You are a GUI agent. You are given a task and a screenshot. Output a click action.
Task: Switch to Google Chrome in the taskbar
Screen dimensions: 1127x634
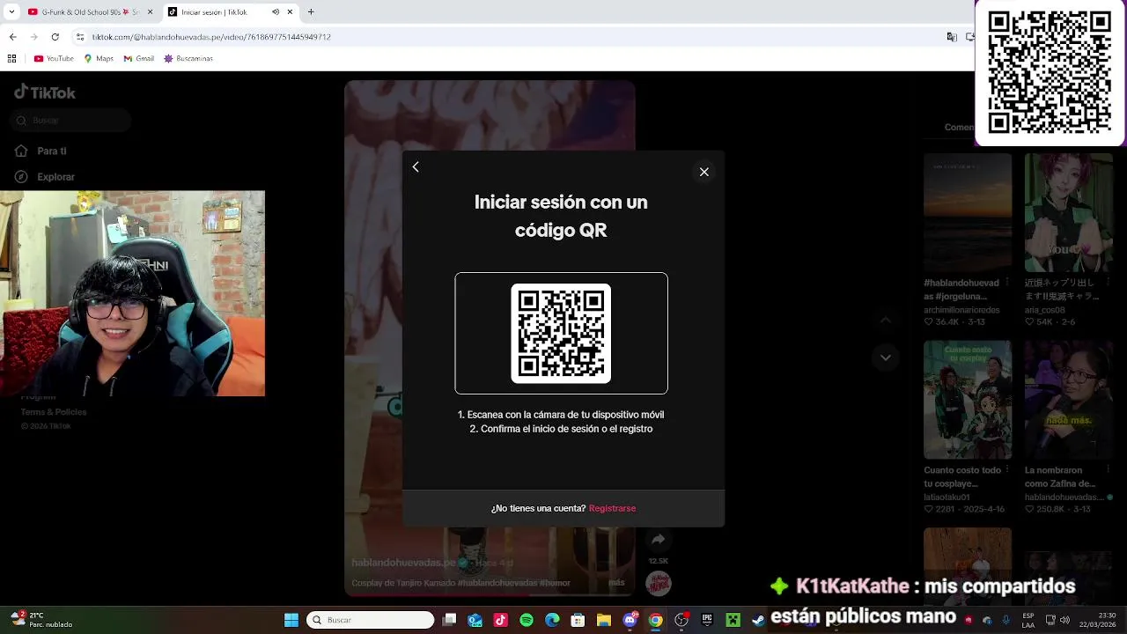655,620
